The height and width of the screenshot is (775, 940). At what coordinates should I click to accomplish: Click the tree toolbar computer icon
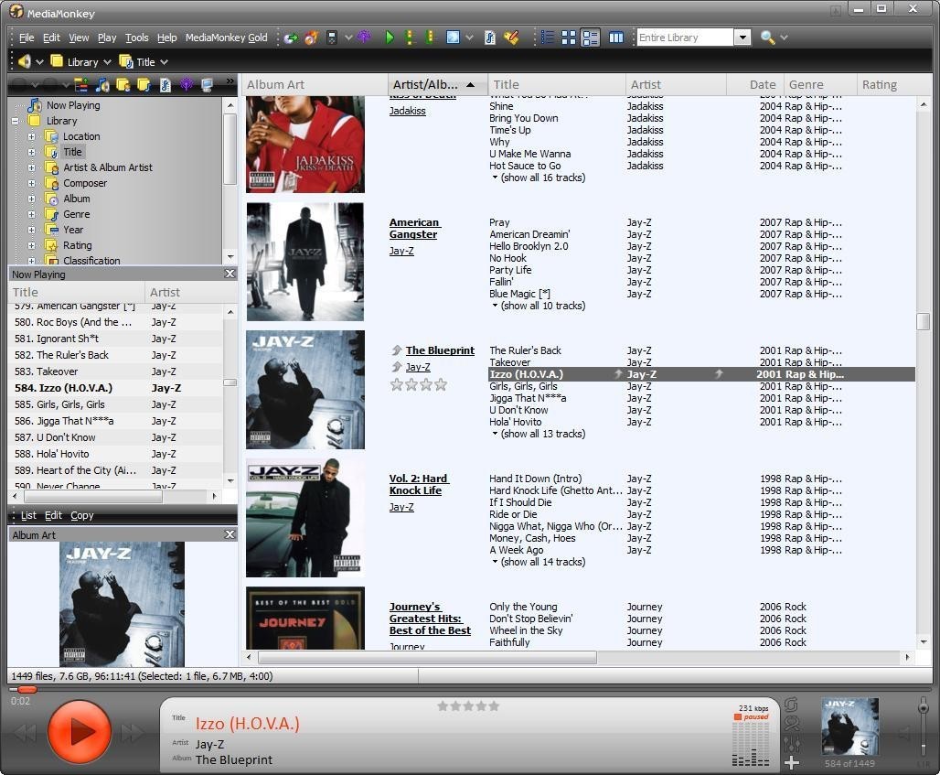tap(207, 85)
